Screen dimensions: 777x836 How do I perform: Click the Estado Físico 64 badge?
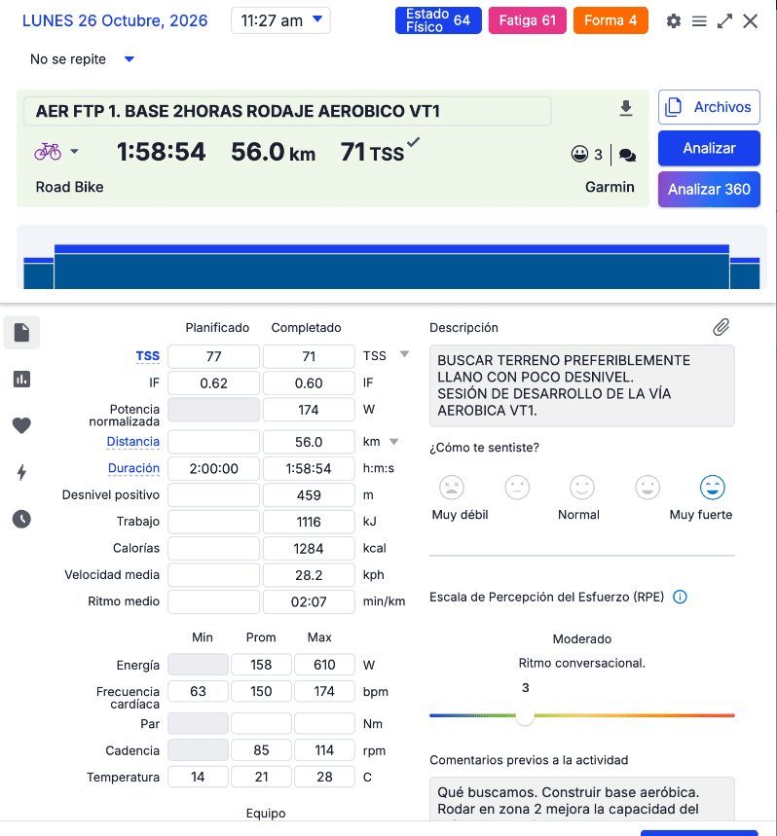pyautogui.click(x=438, y=20)
